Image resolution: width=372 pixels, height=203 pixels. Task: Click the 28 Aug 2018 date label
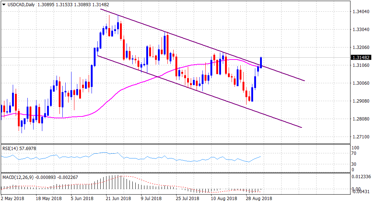click(259, 199)
